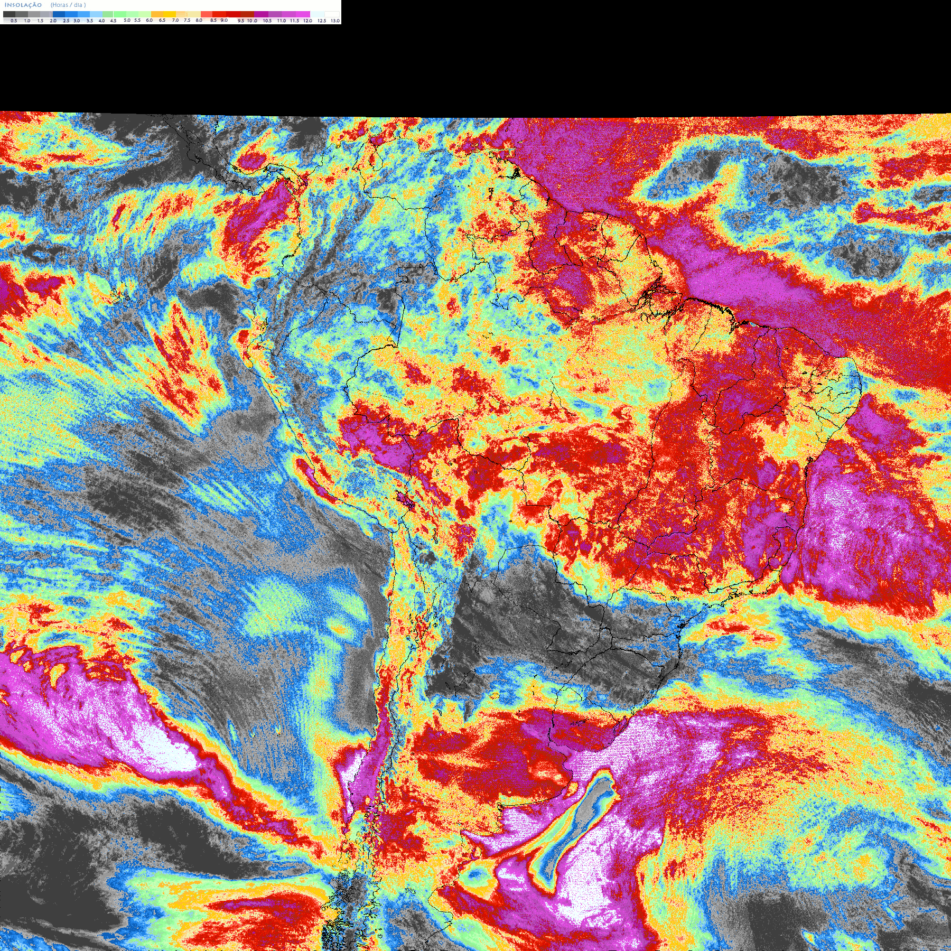This screenshot has height=951, width=951.
Task: Select the dark blue swatch above 2.0
Action: tap(59, 14)
